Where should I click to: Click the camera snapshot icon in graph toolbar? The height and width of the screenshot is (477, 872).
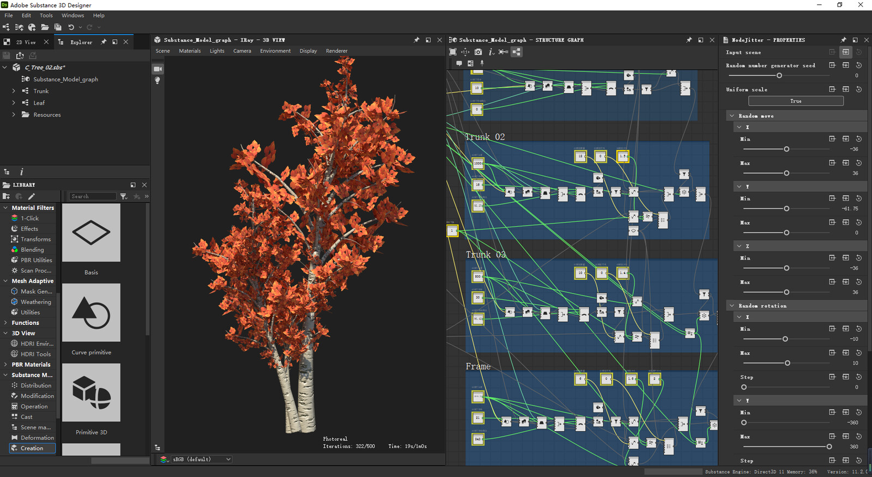(x=478, y=52)
